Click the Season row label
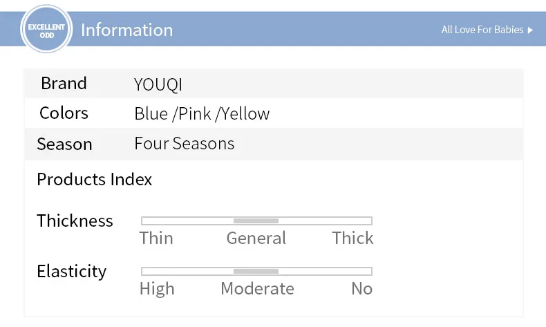 pyautogui.click(x=64, y=144)
